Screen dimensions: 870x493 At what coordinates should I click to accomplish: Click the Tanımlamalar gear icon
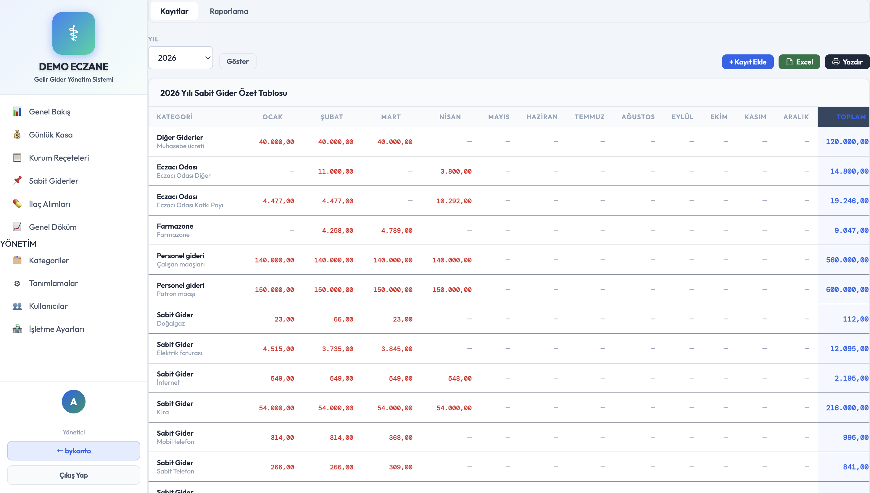click(x=17, y=283)
